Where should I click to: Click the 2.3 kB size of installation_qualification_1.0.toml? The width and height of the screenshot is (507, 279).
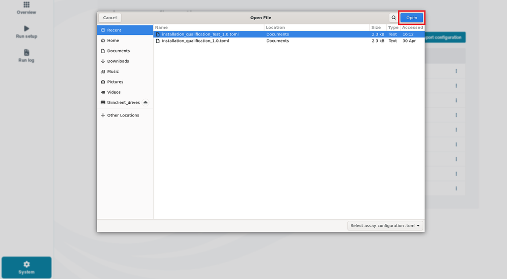pyautogui.click(x=378, y=41)
